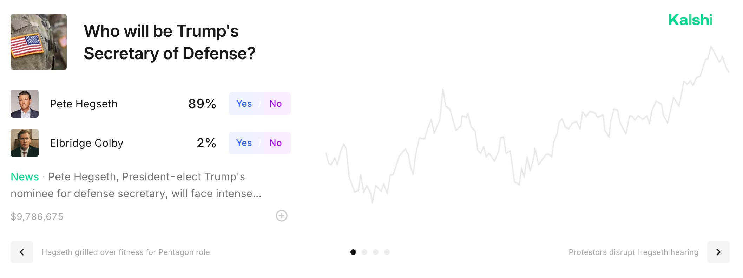Open the market title about Secretary of Defense
The height and width of the screenshot is (278, 743).
coord(170,42)
